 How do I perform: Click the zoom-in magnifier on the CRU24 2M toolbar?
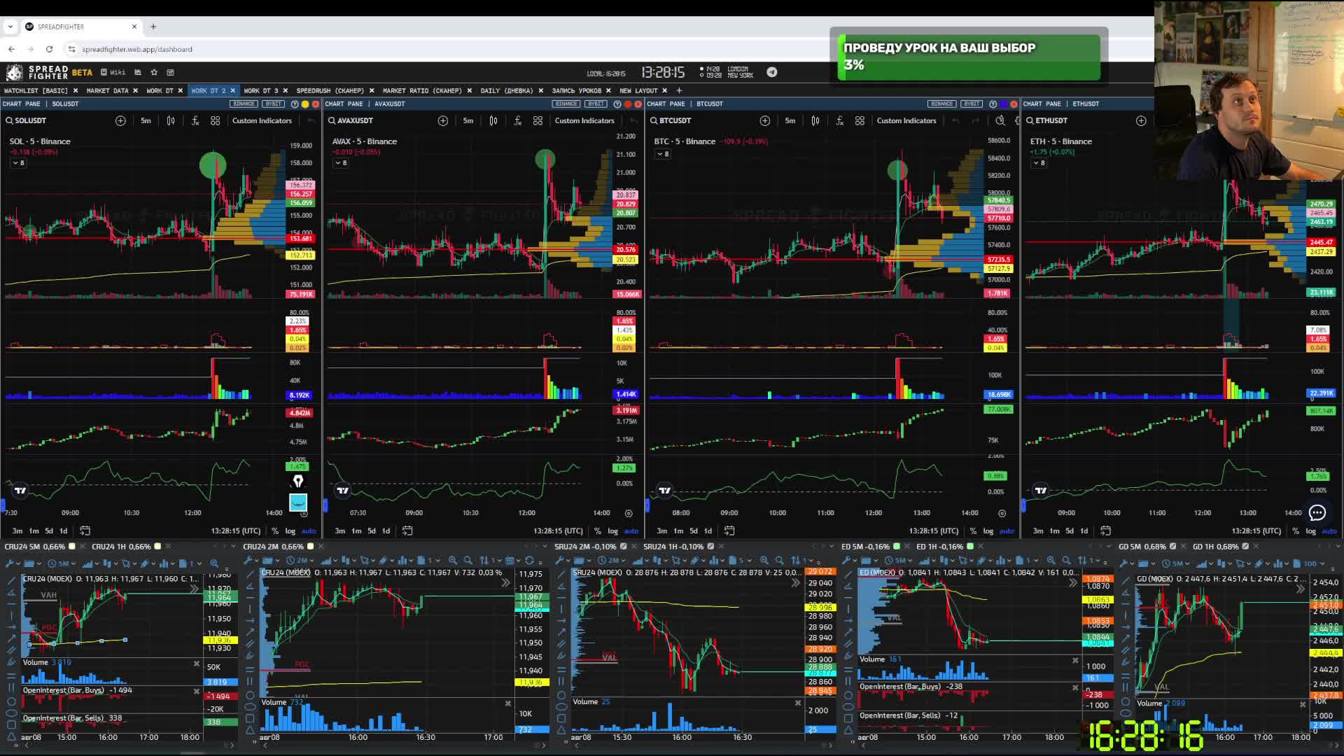453,561
